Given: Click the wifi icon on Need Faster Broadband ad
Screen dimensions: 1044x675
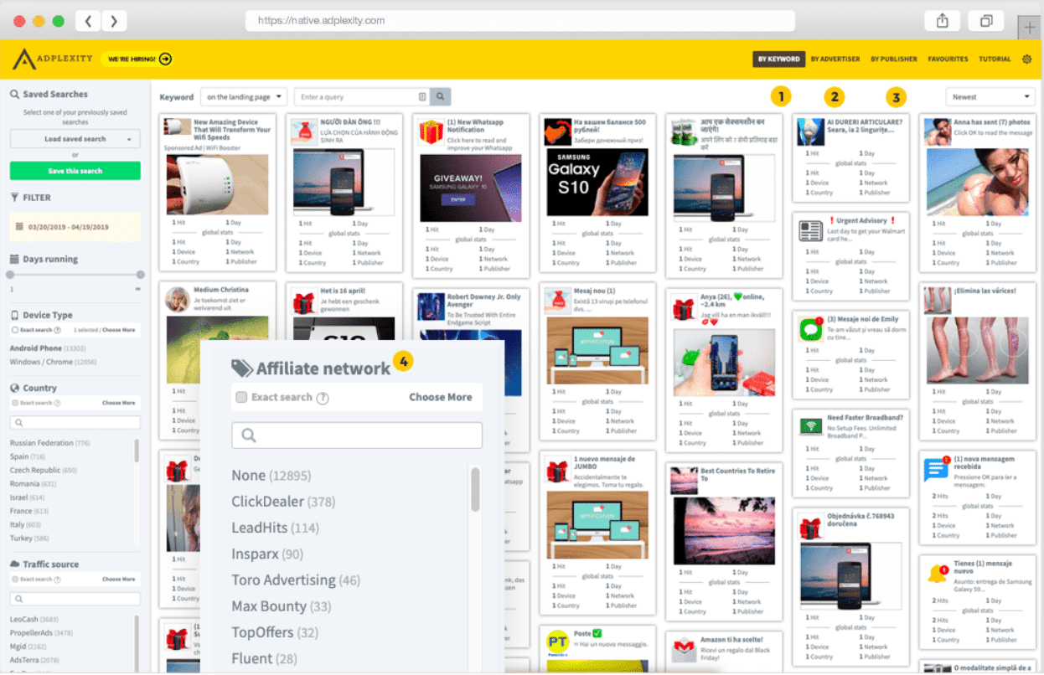Looking at the screenshot, I should coord(810,425).
